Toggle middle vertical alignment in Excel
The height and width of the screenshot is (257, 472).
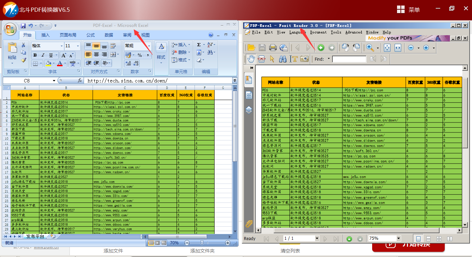(x=96, y=46)
